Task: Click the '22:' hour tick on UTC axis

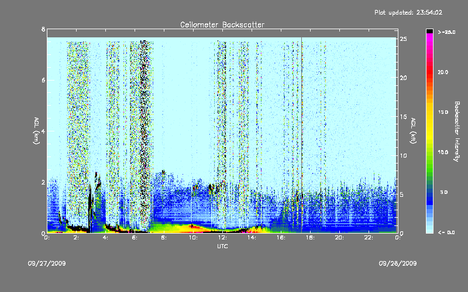Action: 369,238
